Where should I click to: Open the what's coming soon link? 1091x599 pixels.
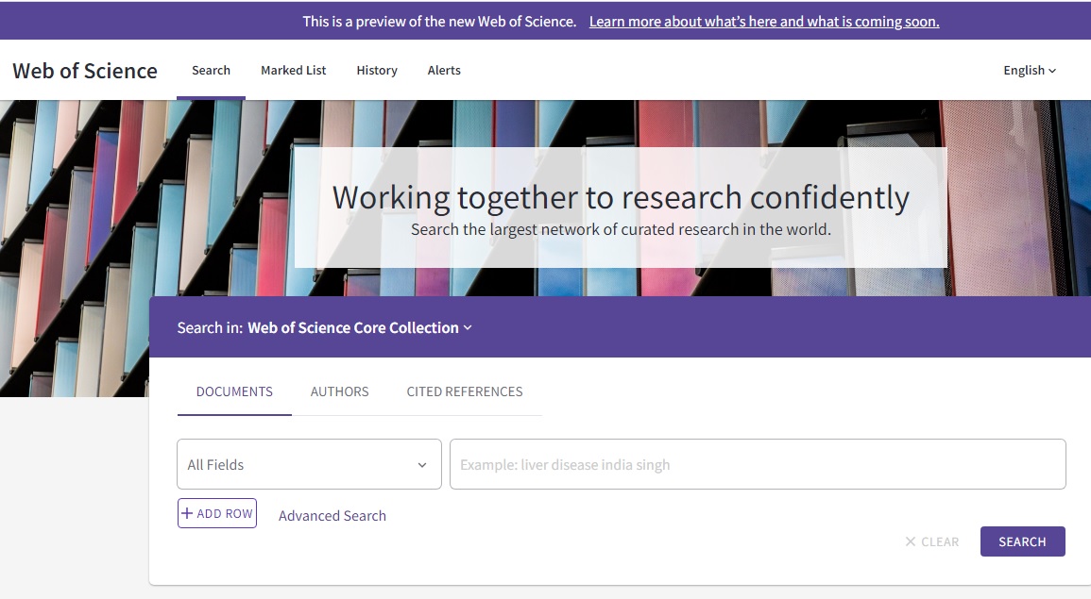[x=763, y=21]
